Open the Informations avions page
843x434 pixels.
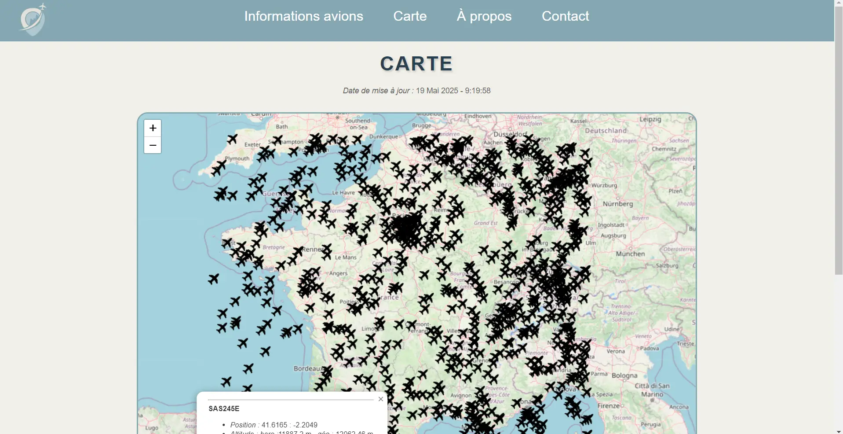coord(303,16)
